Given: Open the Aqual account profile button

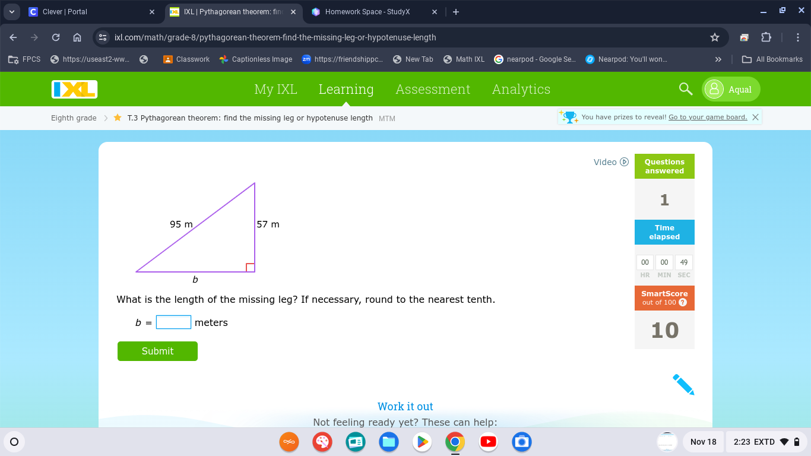Looking at the screenshot, I should tap(731, 89).
